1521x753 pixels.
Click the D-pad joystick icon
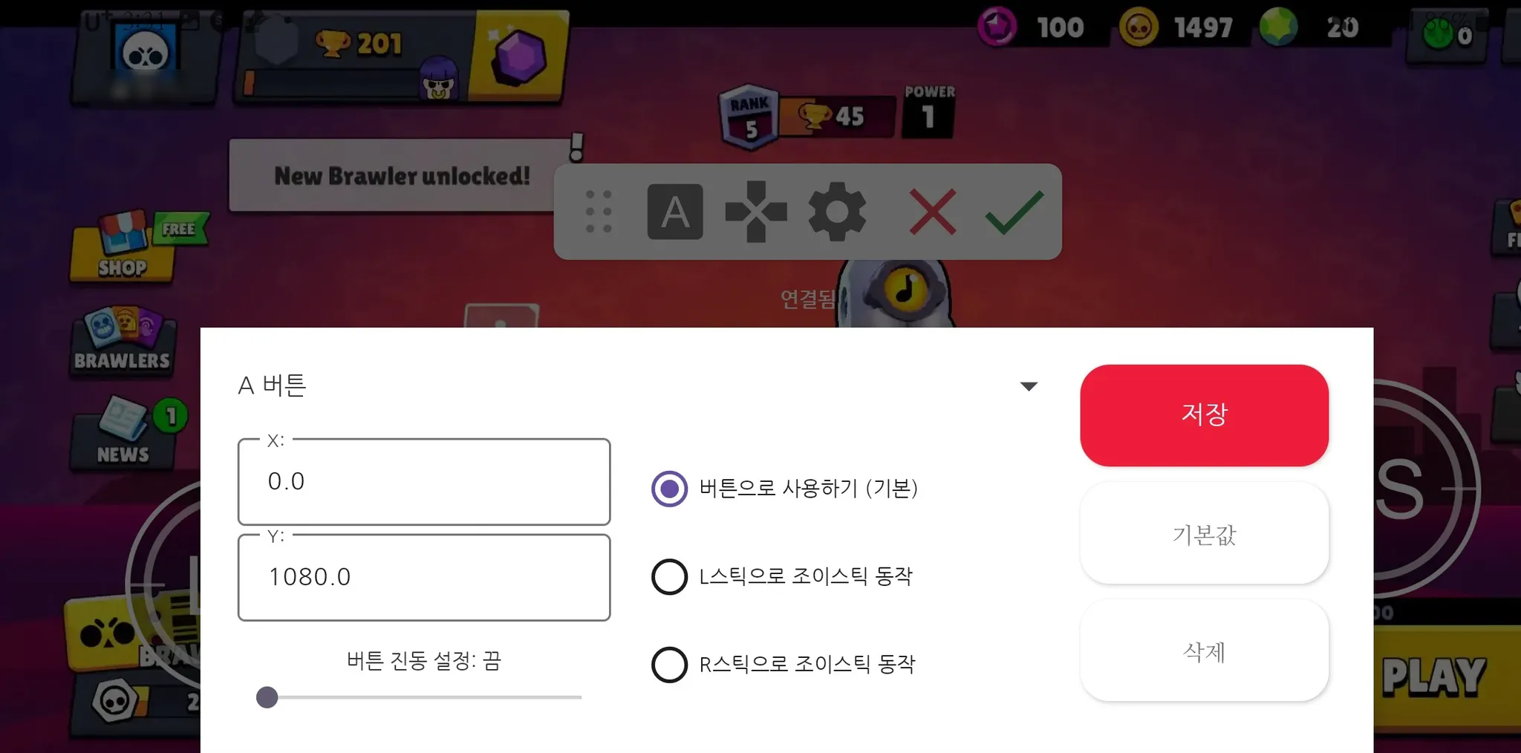coord(756,212)
